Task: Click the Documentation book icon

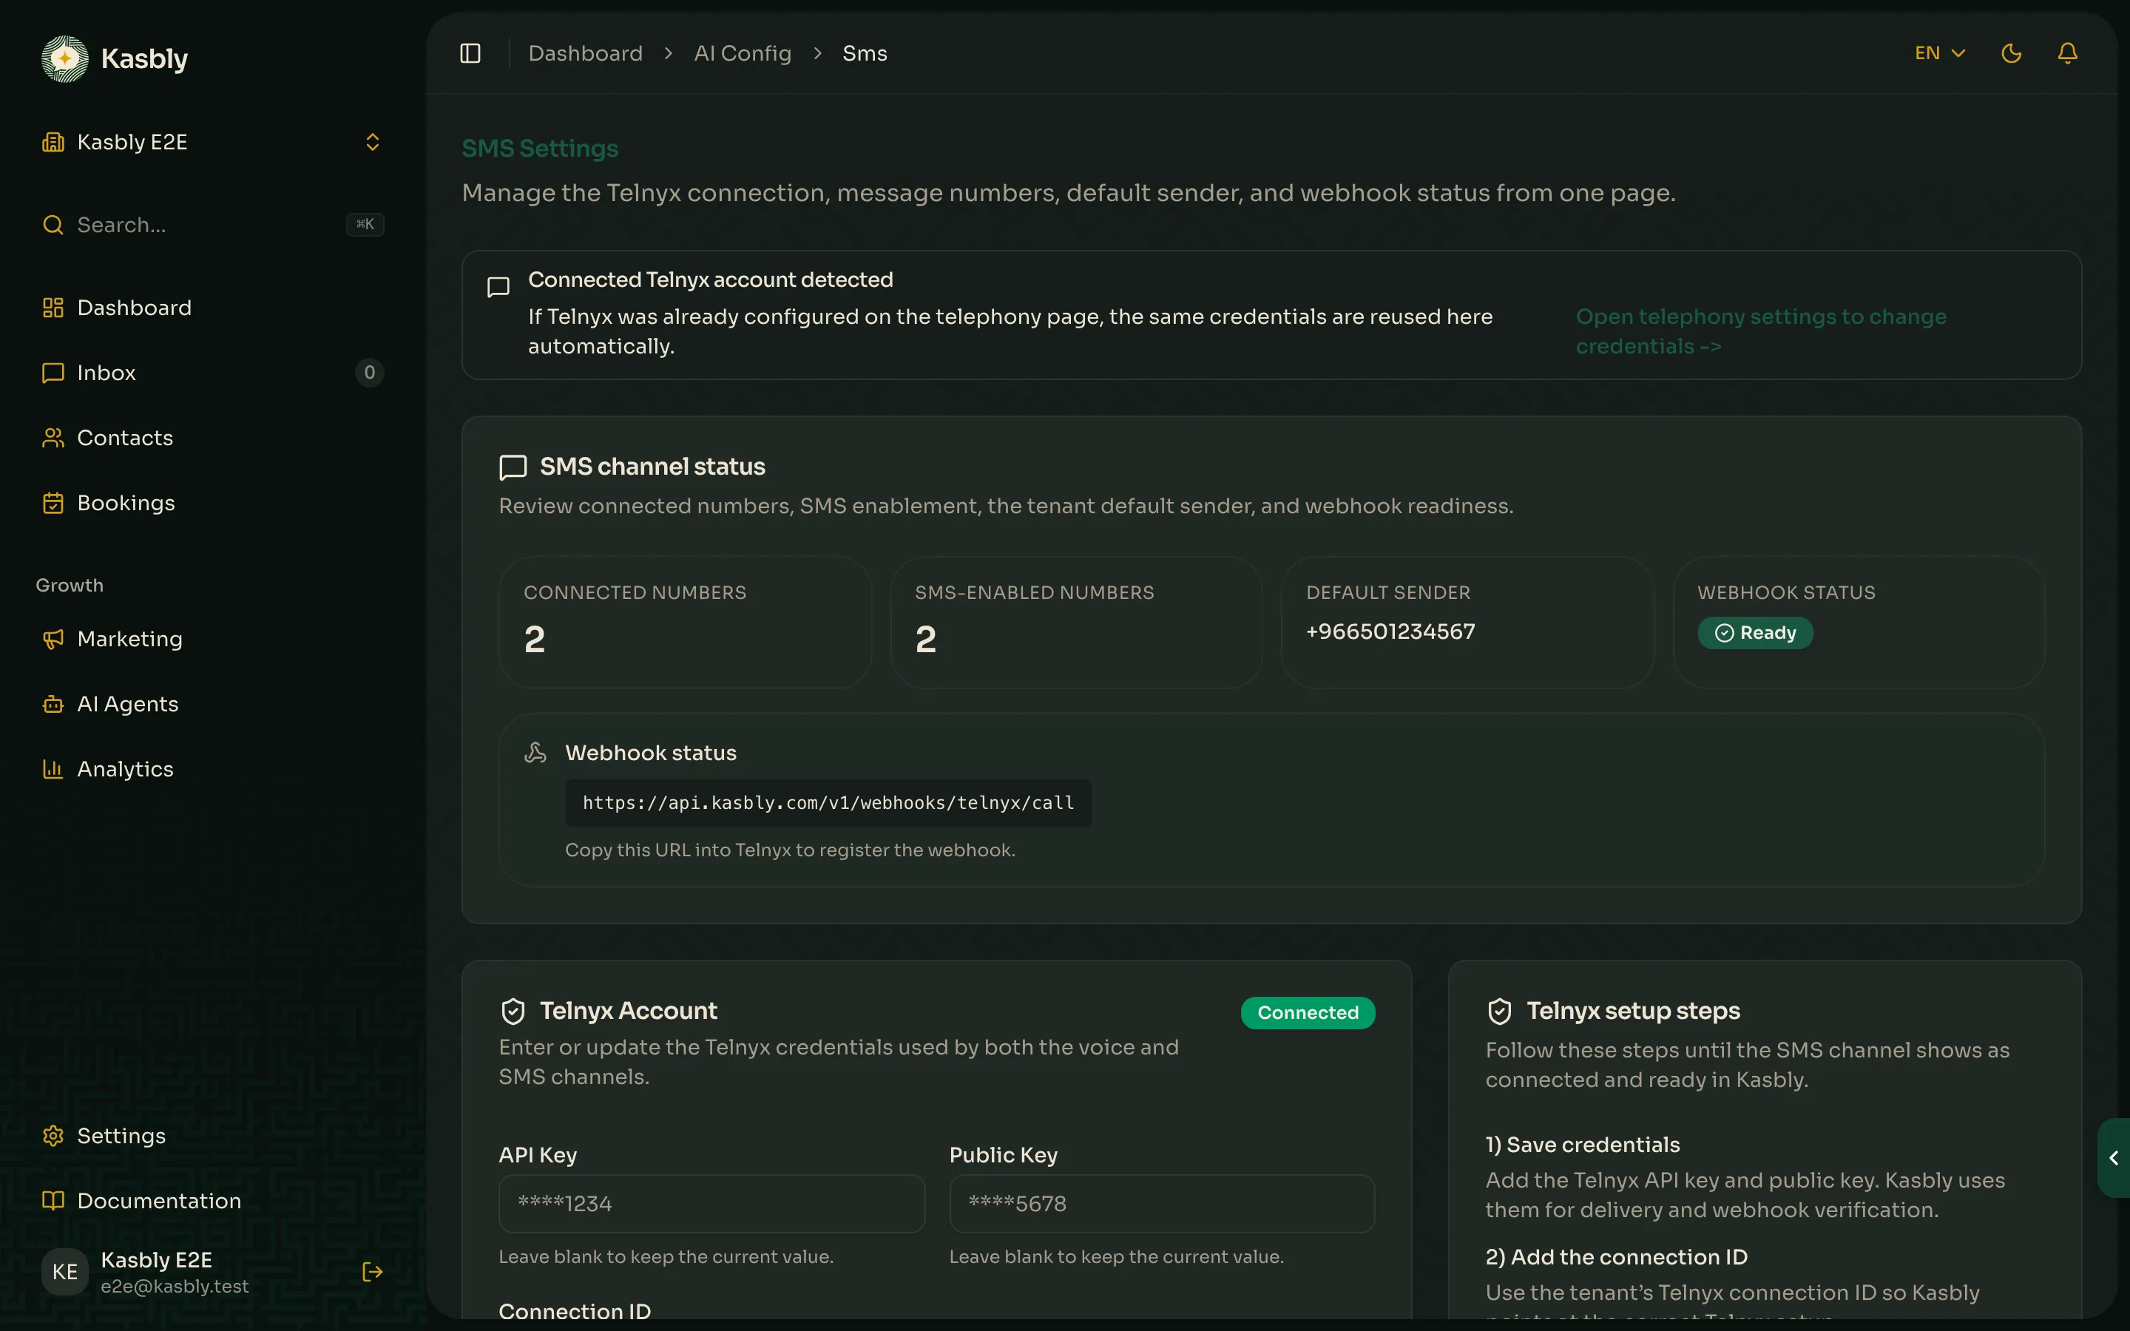Action: click(53, 1201)
